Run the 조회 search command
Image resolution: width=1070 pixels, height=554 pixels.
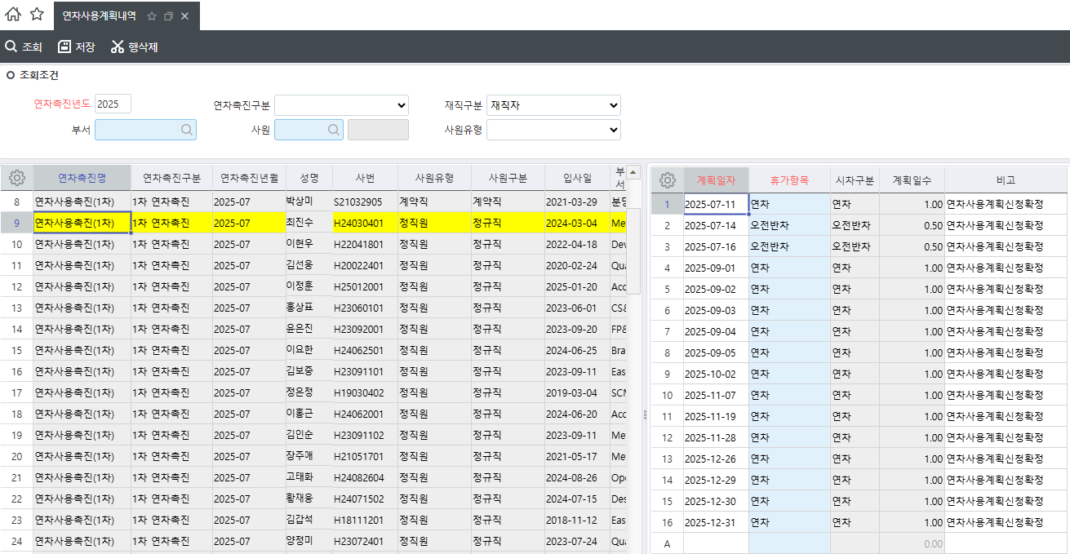(x=24, y=47)
